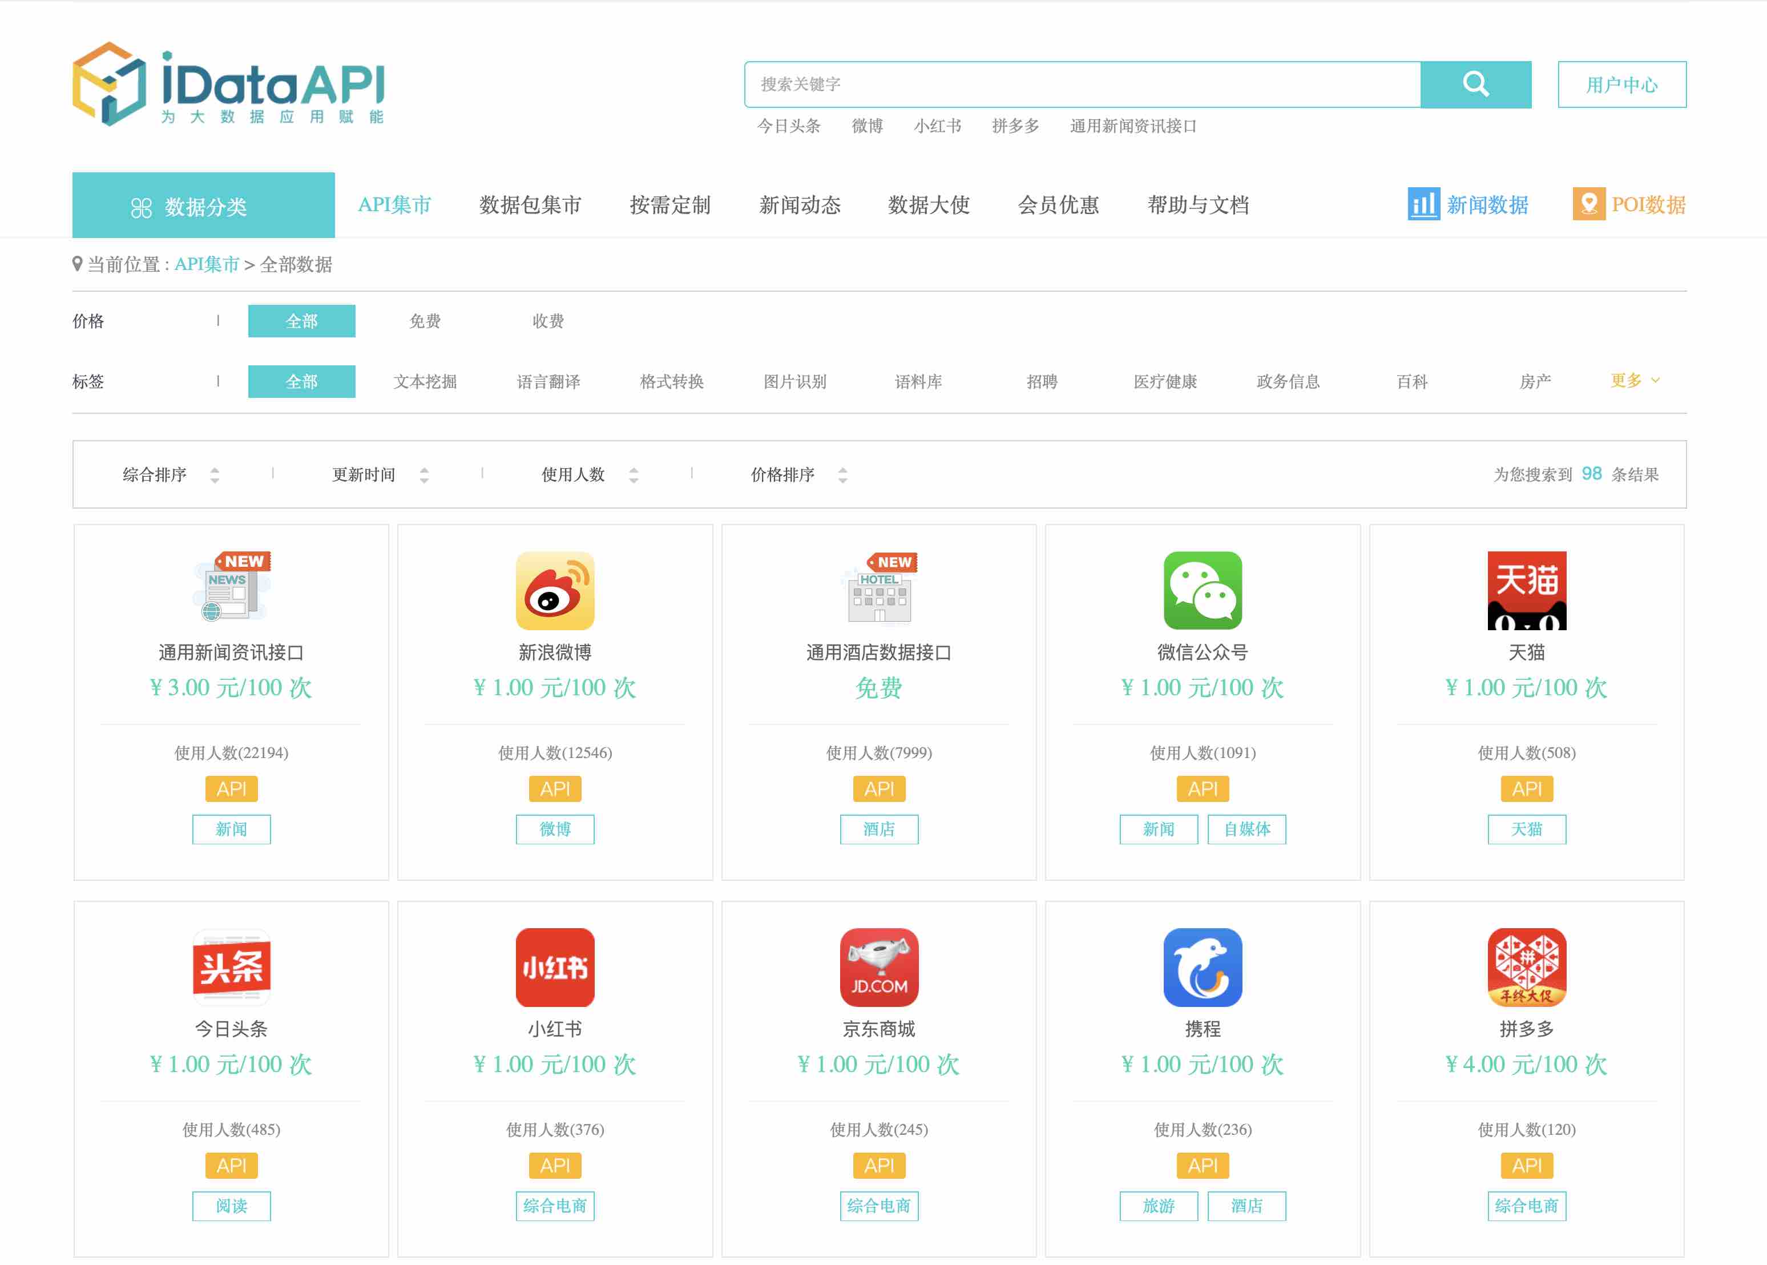This screenshot has height=1265, width=1767.
Task: Click the 微博 tag on 新浪微博 card
Action: [x=555, y=829]
